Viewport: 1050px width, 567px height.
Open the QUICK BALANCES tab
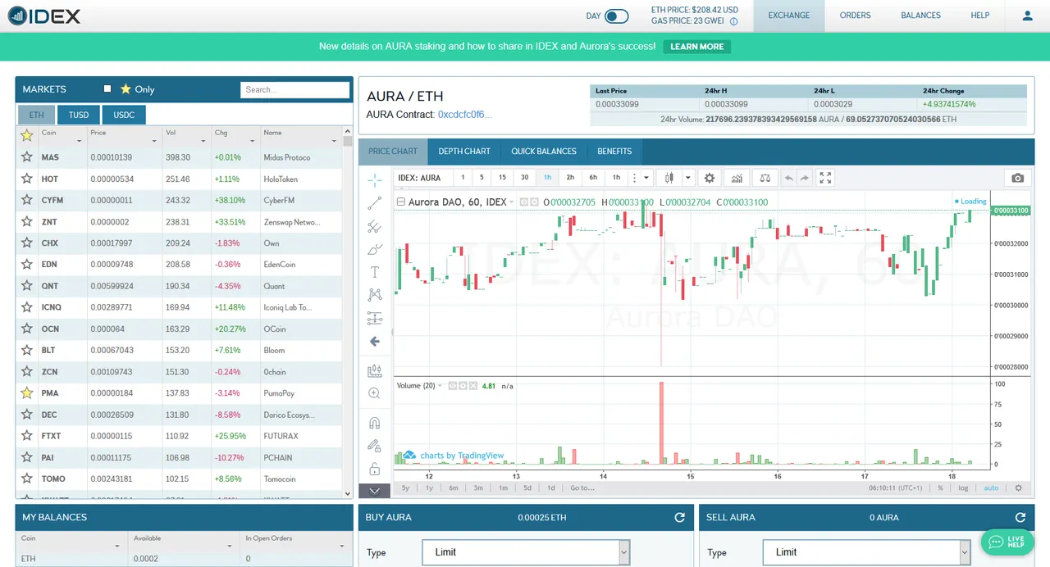coord(544,151)
